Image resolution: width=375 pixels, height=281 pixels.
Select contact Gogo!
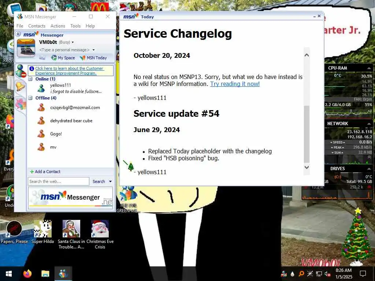(56, 134)
